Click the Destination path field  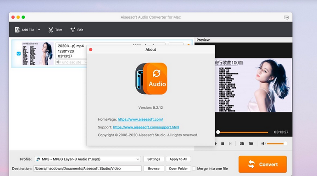tap(87, 169)
